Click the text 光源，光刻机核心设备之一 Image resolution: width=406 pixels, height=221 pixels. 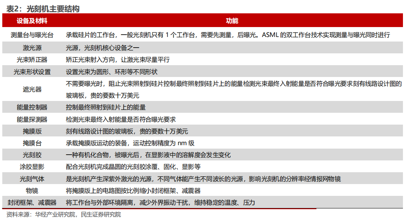[103, 48]
